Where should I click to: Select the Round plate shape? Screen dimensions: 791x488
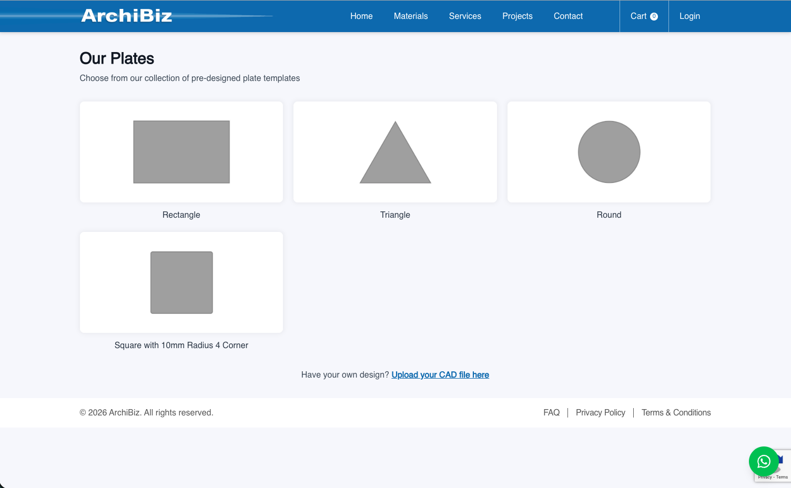click(x=609, y=152)
